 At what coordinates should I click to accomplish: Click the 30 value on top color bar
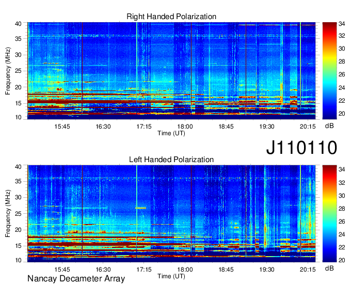pos(342,49)
